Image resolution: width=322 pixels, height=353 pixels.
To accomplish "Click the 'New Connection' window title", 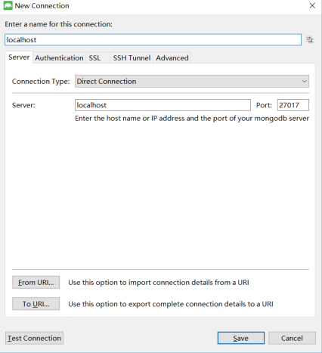I will pos(42,6).
